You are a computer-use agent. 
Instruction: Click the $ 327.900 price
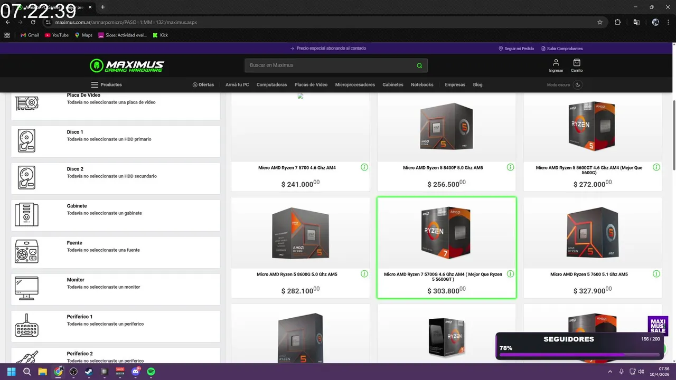[592, 290]
